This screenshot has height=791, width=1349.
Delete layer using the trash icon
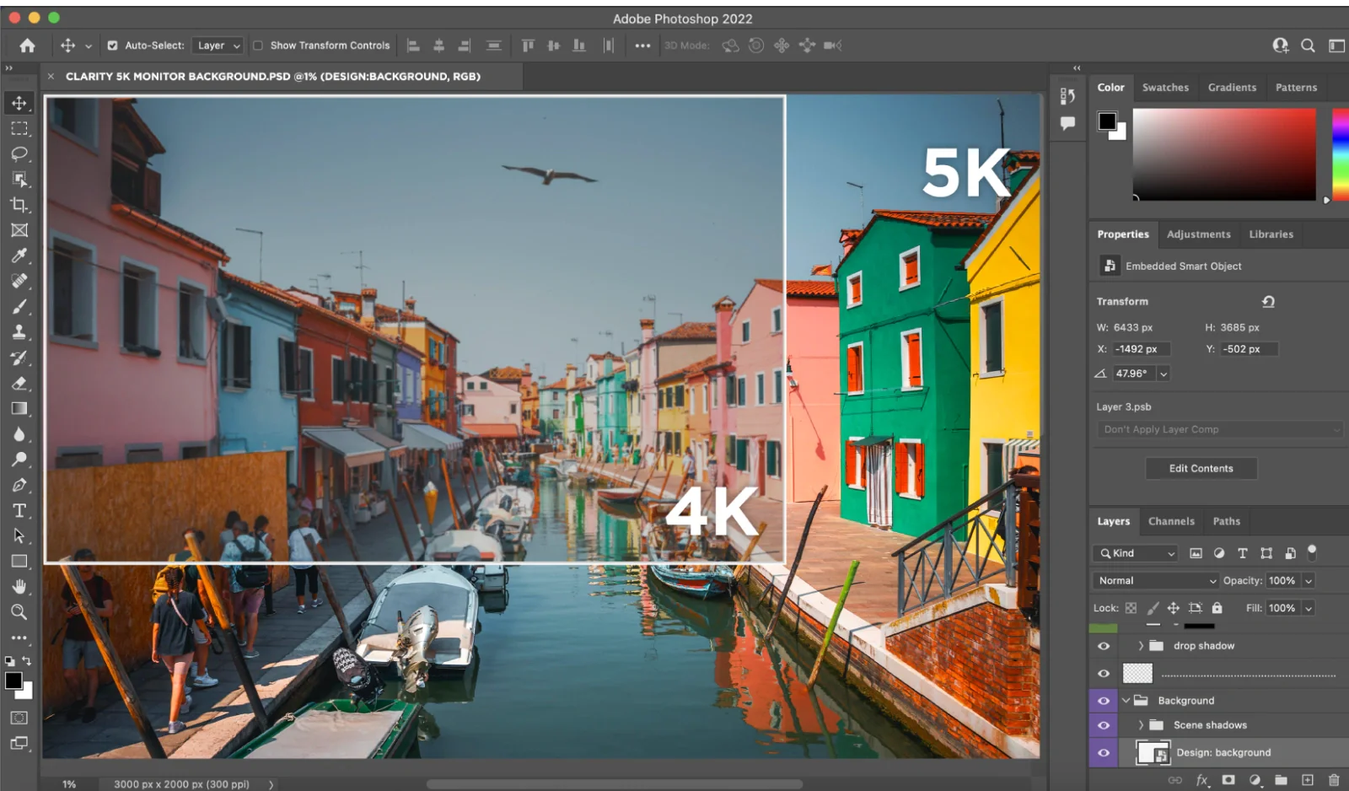[x=1334, y=780]
